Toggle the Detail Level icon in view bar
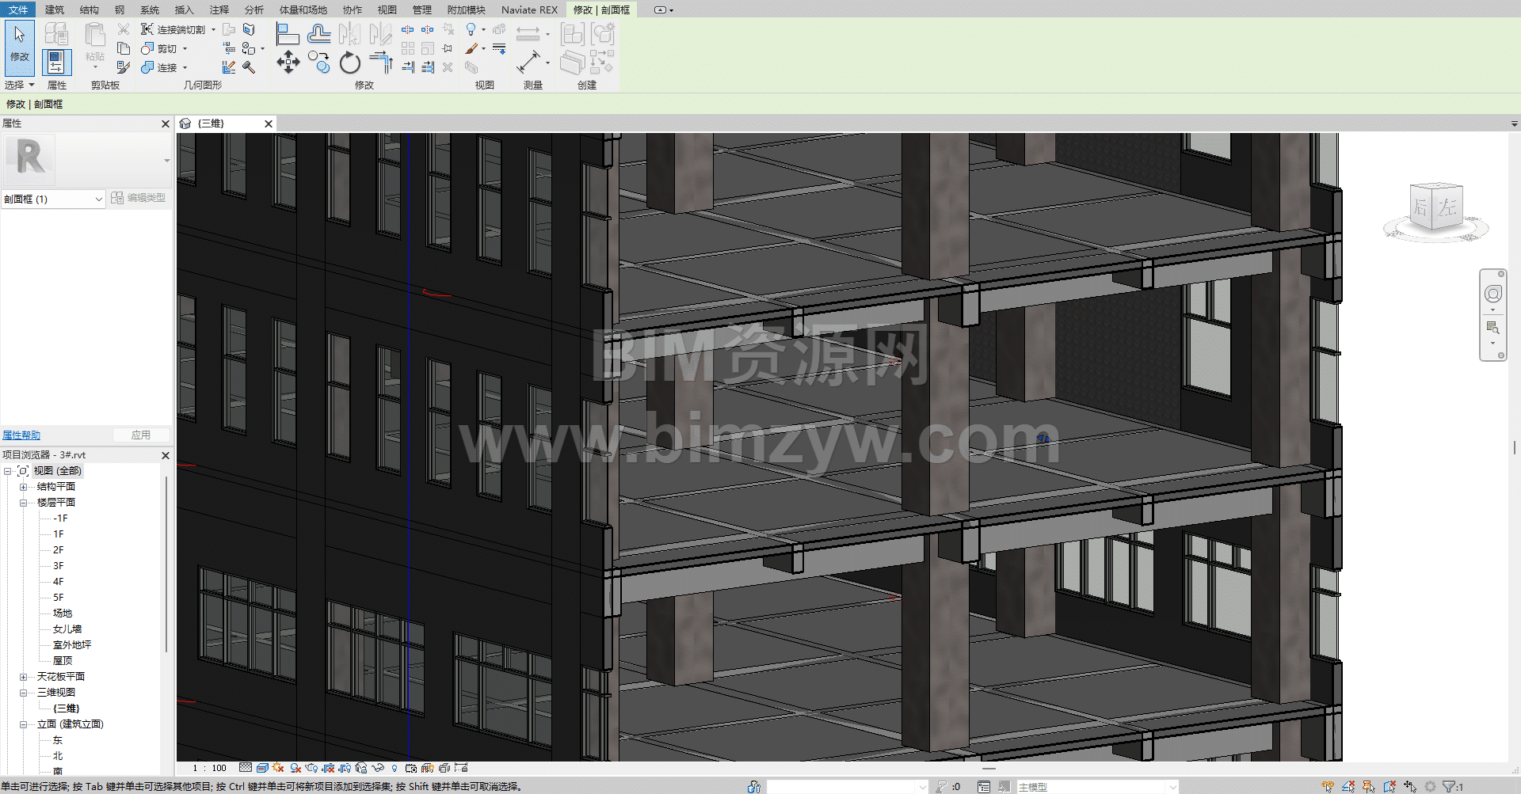The image size is (1521, 794). click(x=246, y=768)
